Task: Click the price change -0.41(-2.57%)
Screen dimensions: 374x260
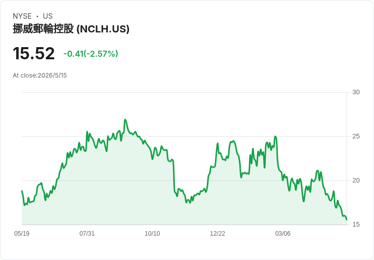Action: coord(90,54)
